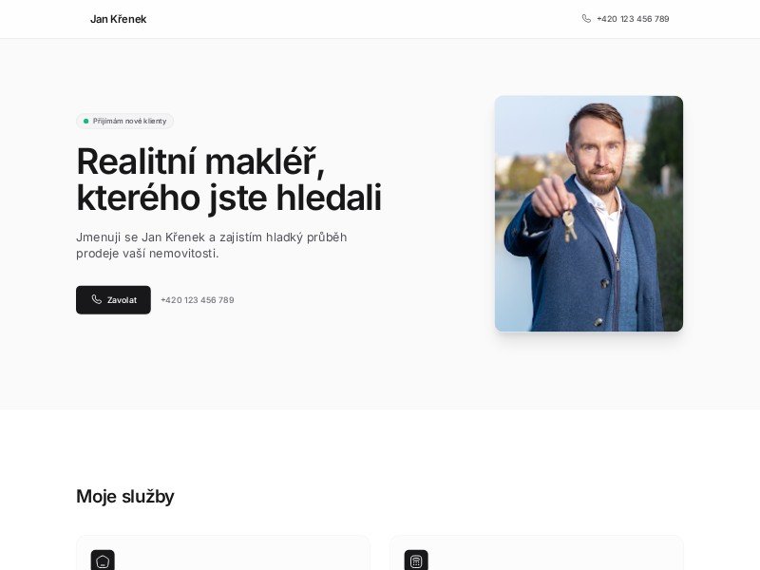Click the phone icon inside Zavolat button
760x570 pixels.
coord(97,299)
